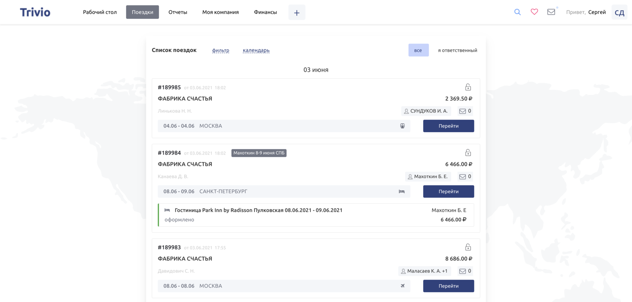Viewport: 632px width, 302px height.
Task: Open the messages envelope in header
Action: point(551,12)
